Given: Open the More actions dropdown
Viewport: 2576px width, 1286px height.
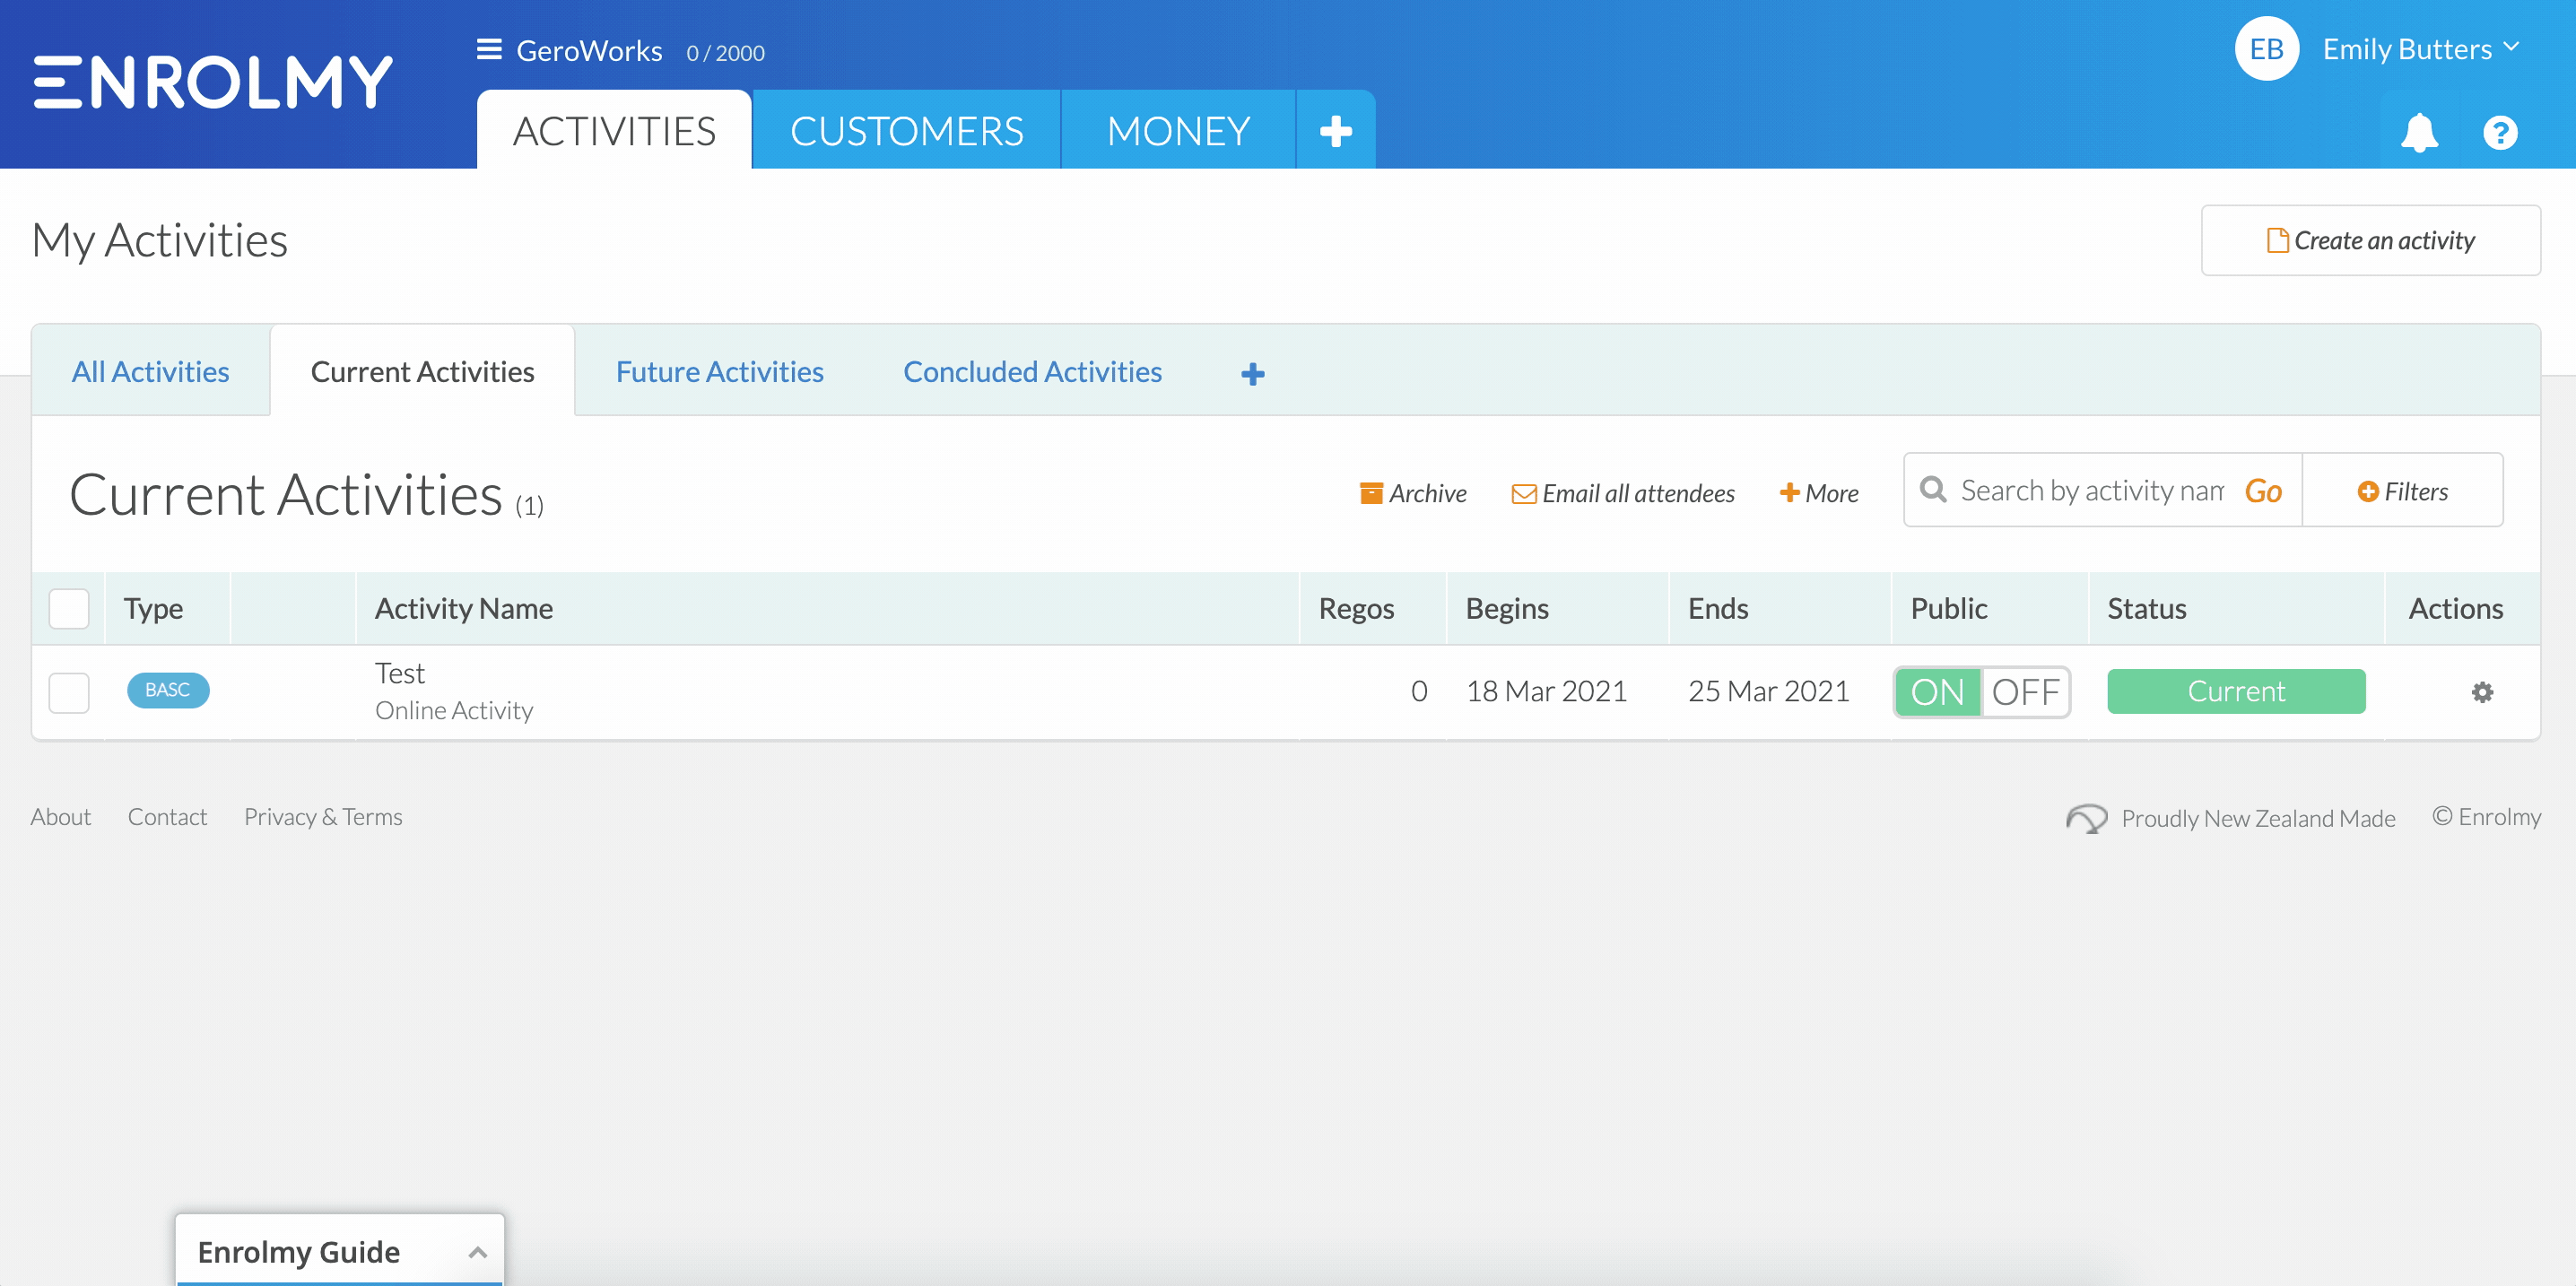Looking at the screenshot, I should pyautogui.click(x=1819, y=493).
